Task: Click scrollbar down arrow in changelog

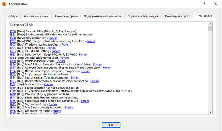Action: [210, 112]
